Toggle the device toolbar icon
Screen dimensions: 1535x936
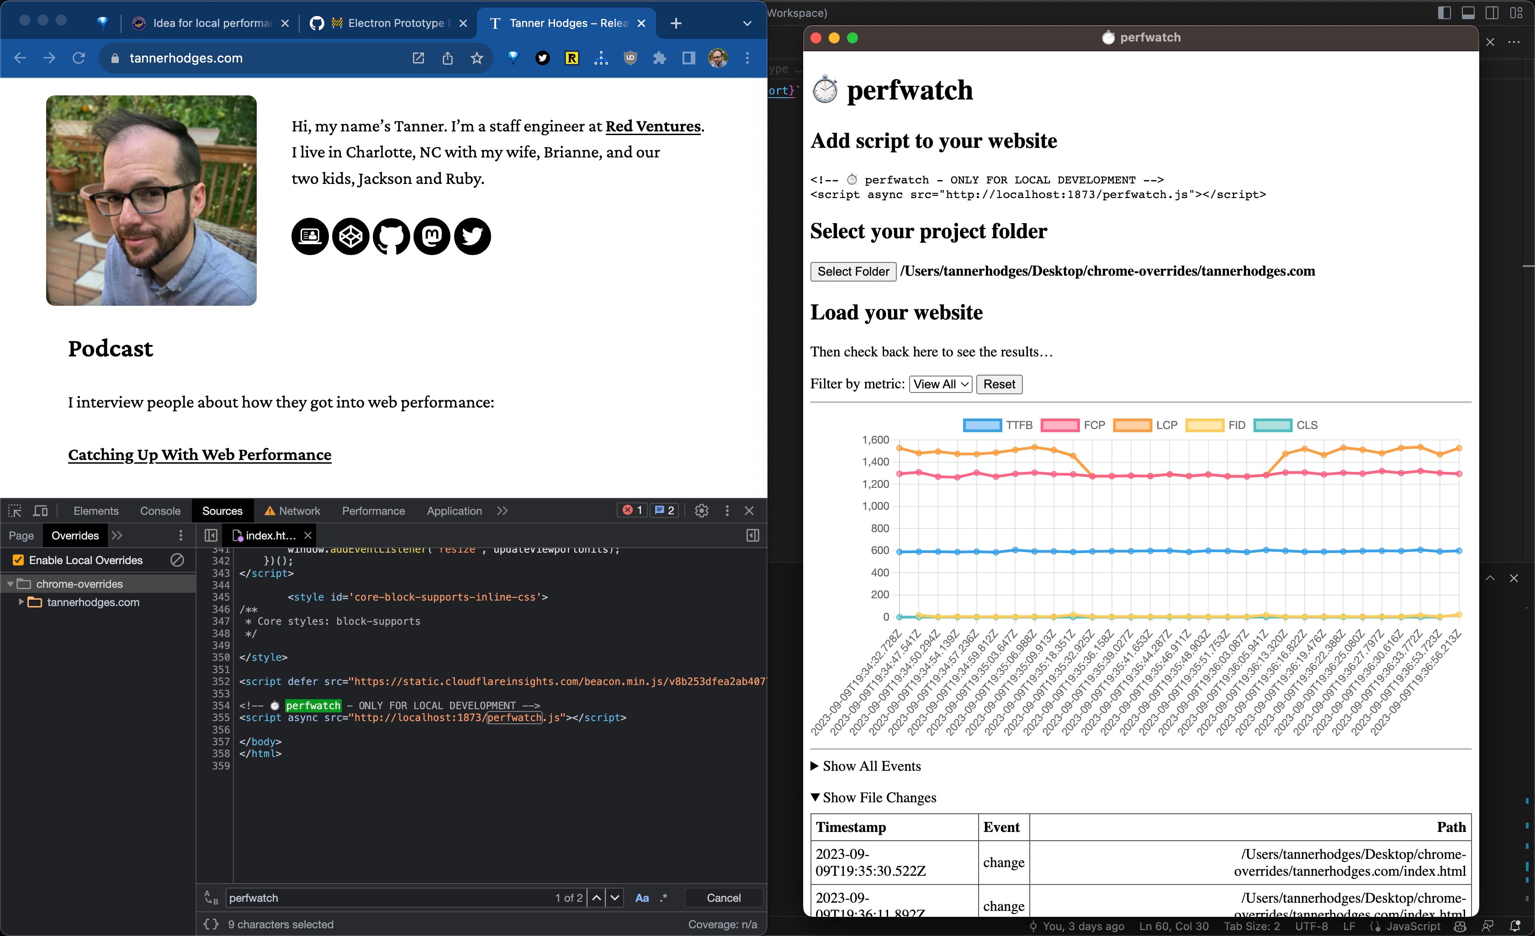[41, 511]
